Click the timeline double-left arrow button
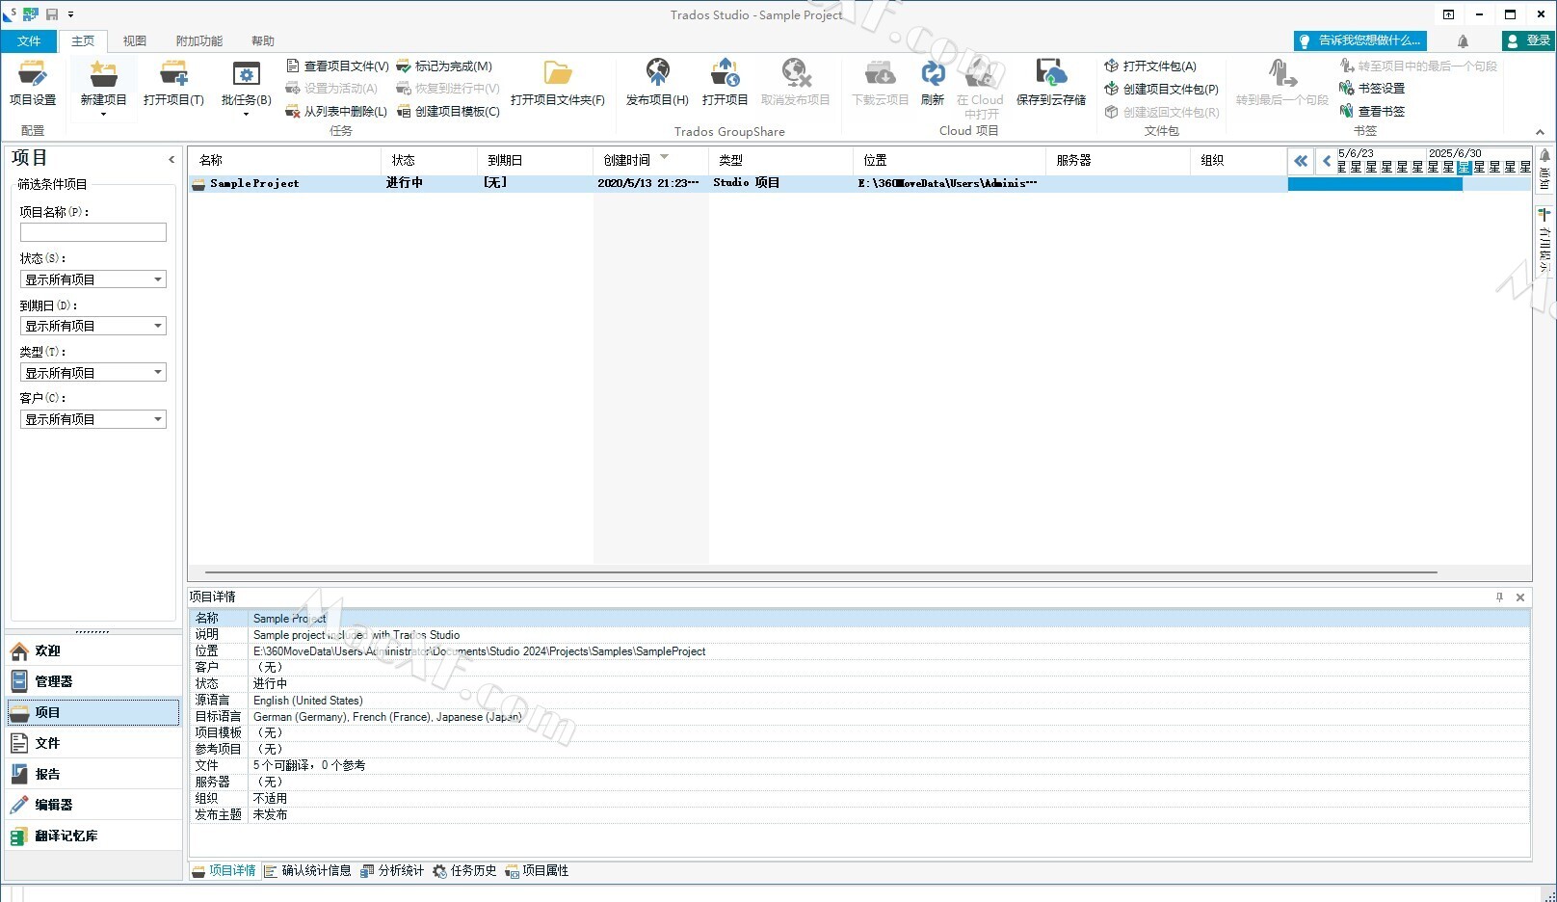 (1301, 161)
